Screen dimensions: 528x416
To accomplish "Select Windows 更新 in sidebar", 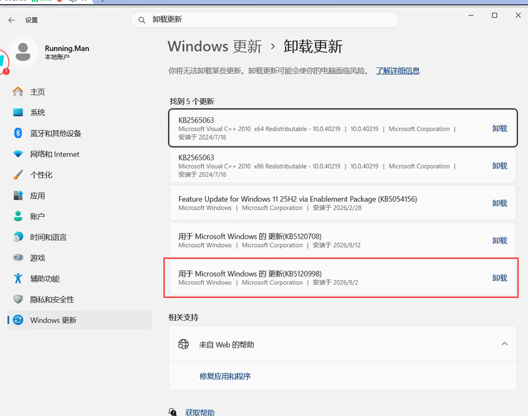I will (80, 320).
